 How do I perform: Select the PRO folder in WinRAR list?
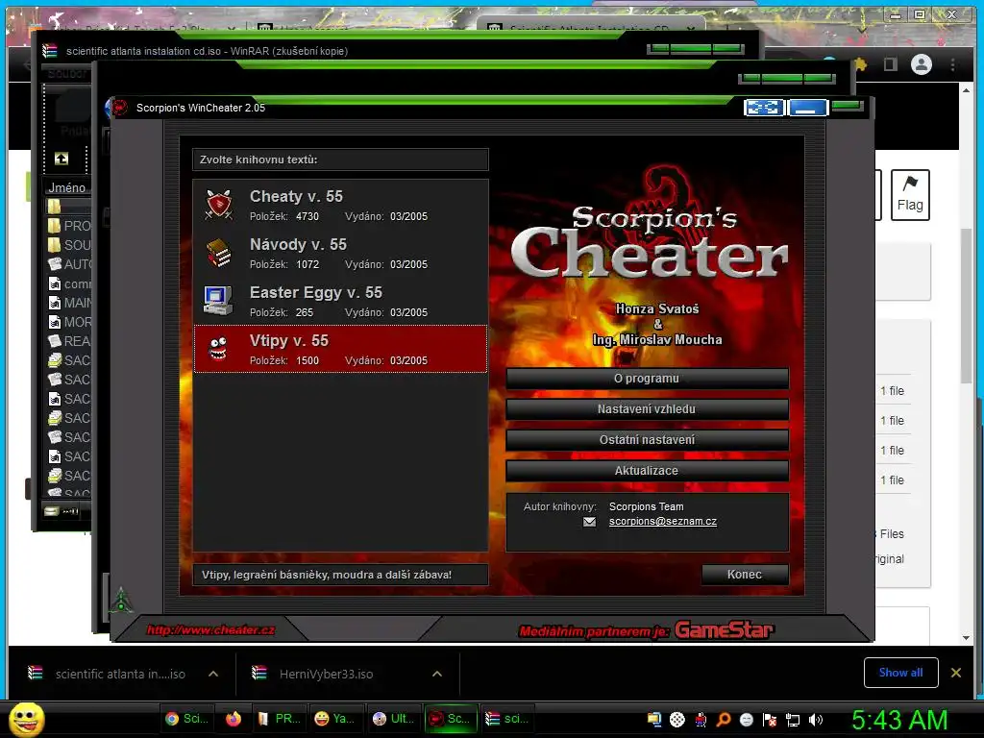click(69, 226)
